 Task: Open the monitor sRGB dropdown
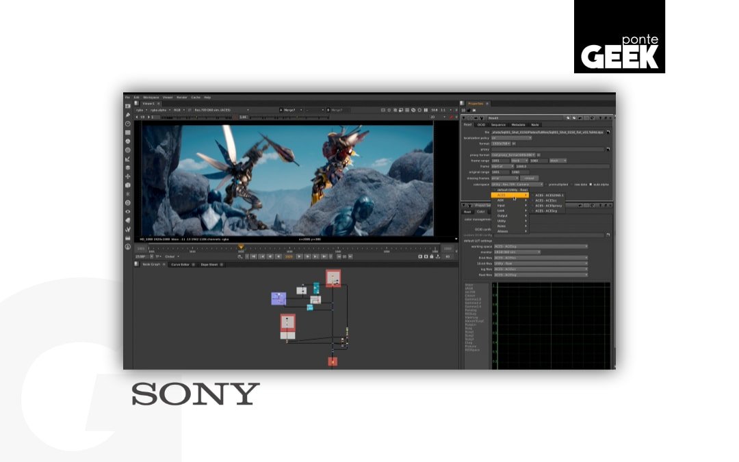click(x=517, y=252)
